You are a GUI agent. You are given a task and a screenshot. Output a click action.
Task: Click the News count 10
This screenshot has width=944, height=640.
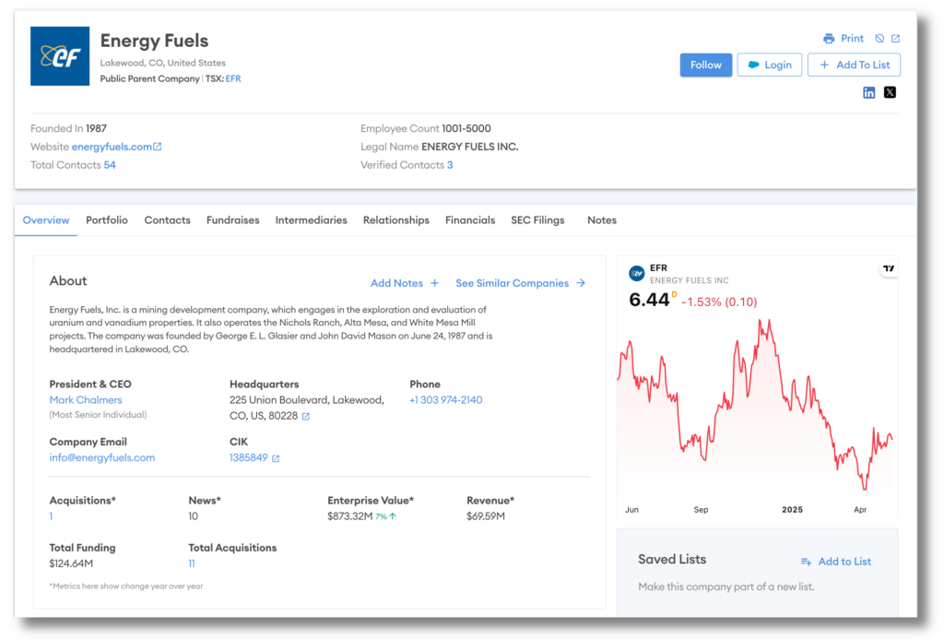[x=194, y=516]
